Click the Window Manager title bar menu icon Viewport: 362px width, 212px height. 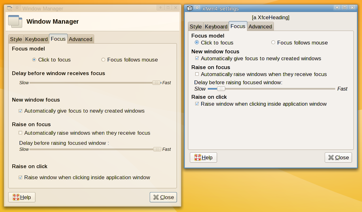pos(10,8)
